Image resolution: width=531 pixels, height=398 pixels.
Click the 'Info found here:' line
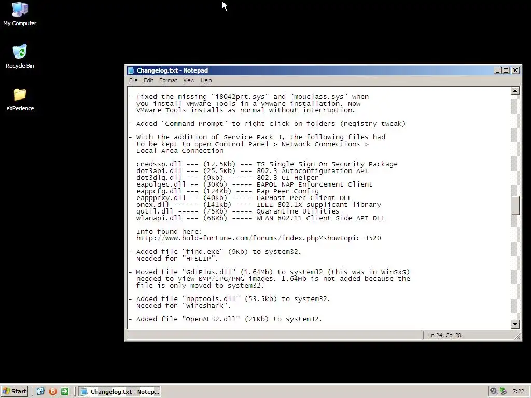tap(169, 232)
